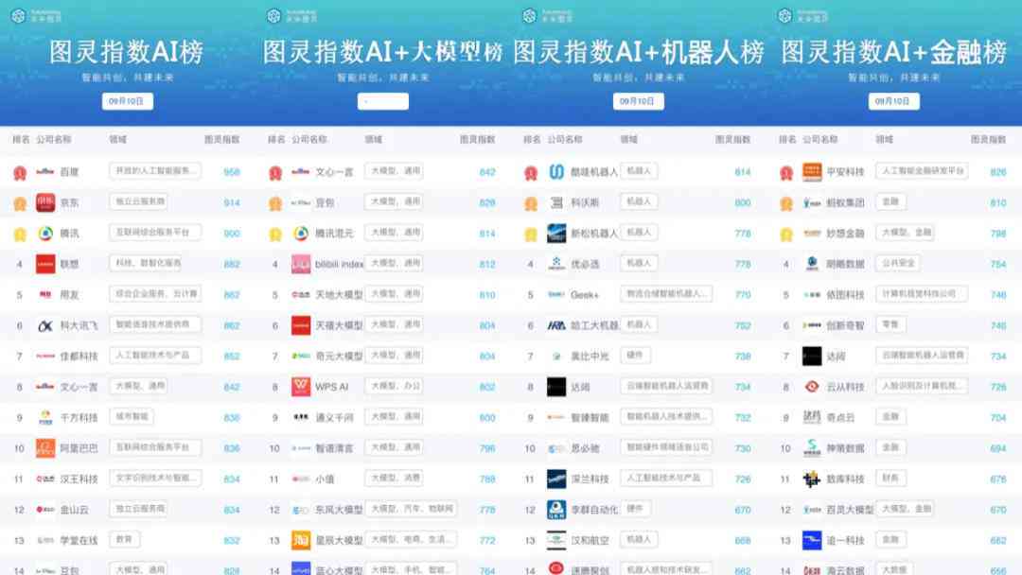Image resolution: width=1022 pixels, height=575 pixels.
Task: Select company name 思必驰
Action: tap(586, 448)
